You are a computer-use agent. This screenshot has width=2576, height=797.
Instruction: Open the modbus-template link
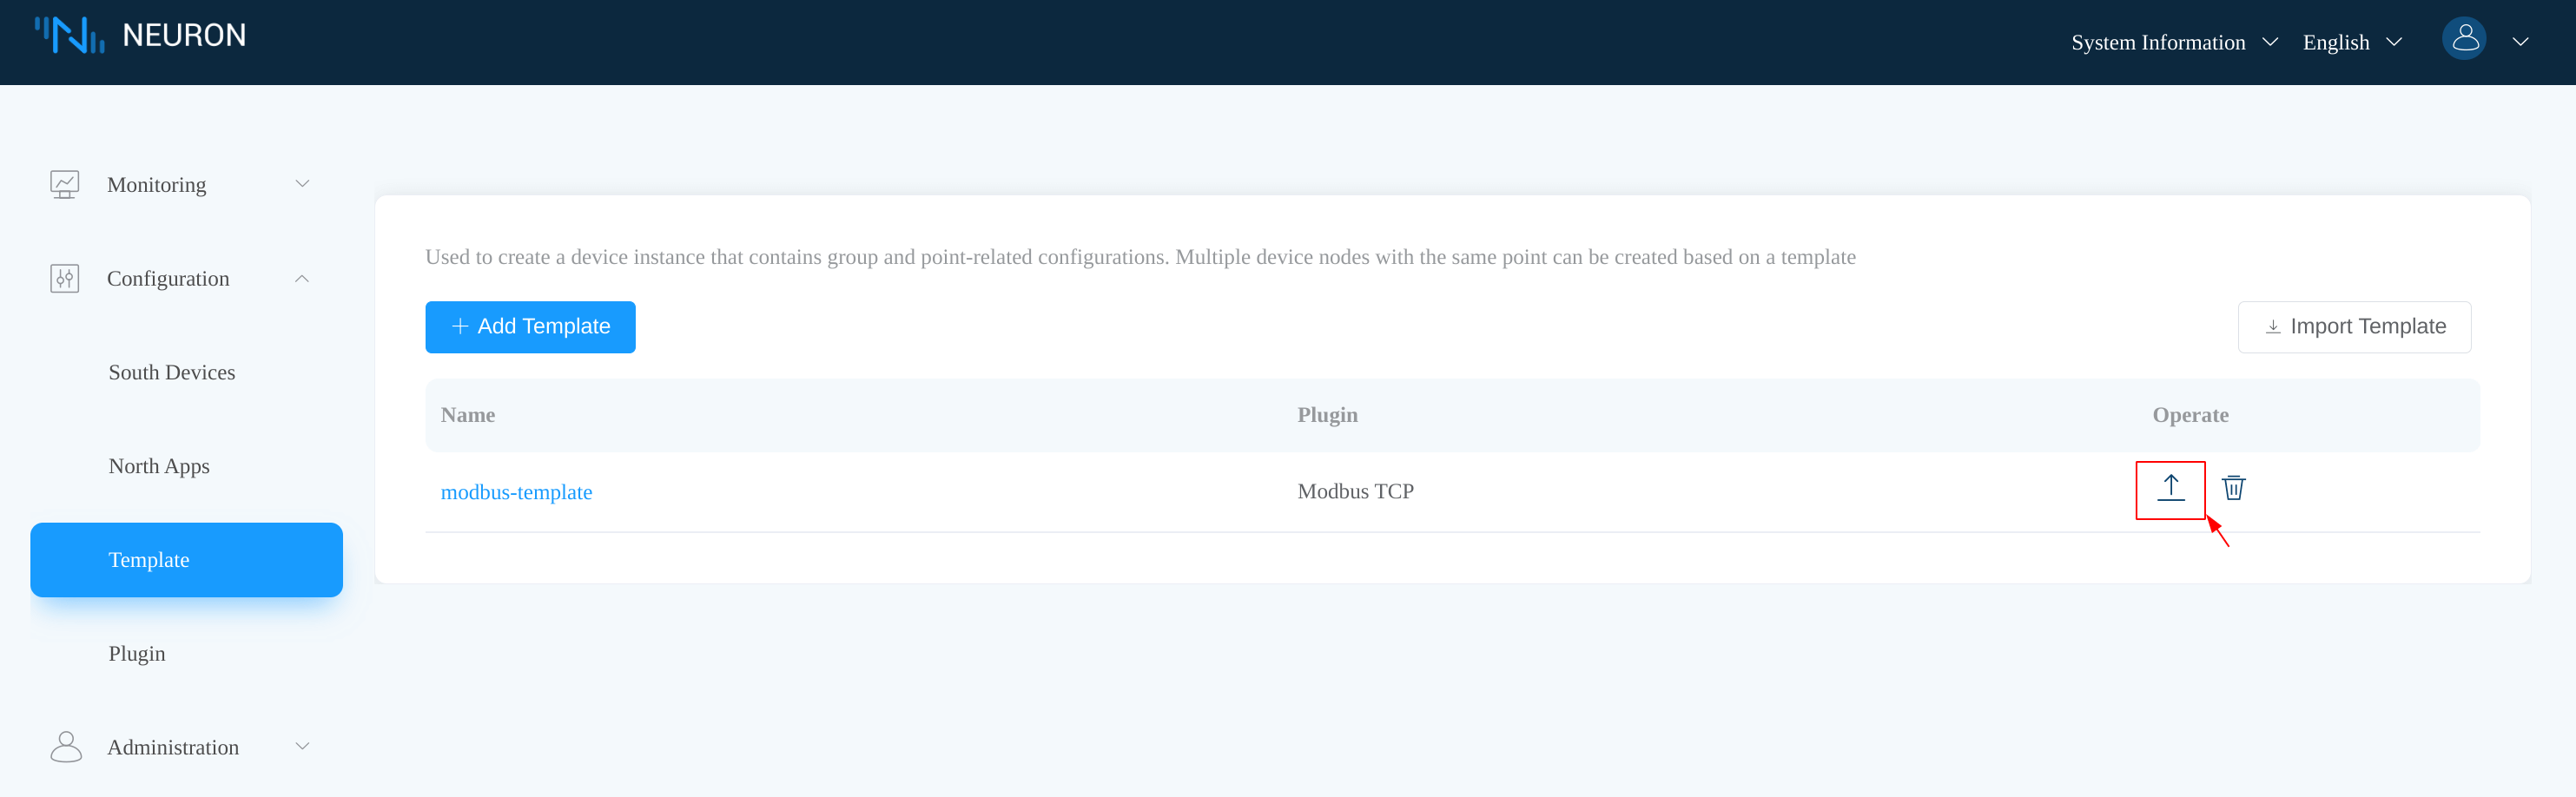point(516,492)
